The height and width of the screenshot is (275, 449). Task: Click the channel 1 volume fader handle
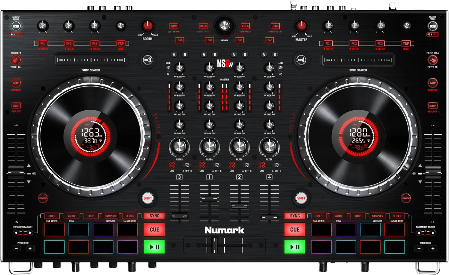pos(209,199)
